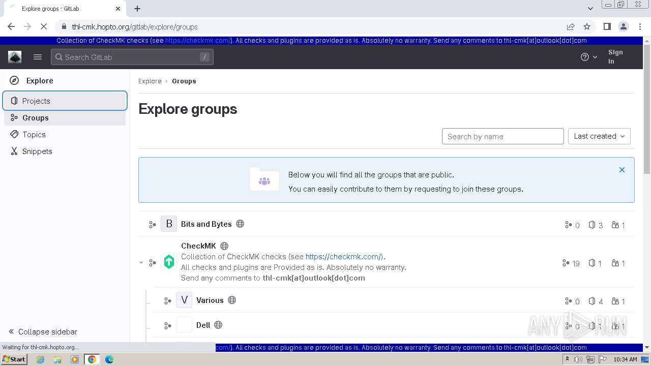Click the Groups breadcrumb
The image size is (651, 366).
point(184,81)
